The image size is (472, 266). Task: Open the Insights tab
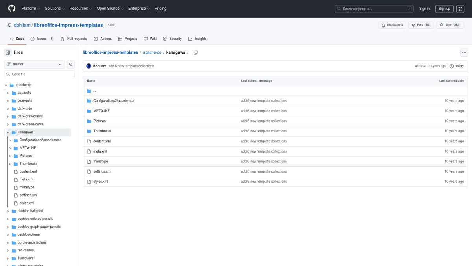coord(197,39)
